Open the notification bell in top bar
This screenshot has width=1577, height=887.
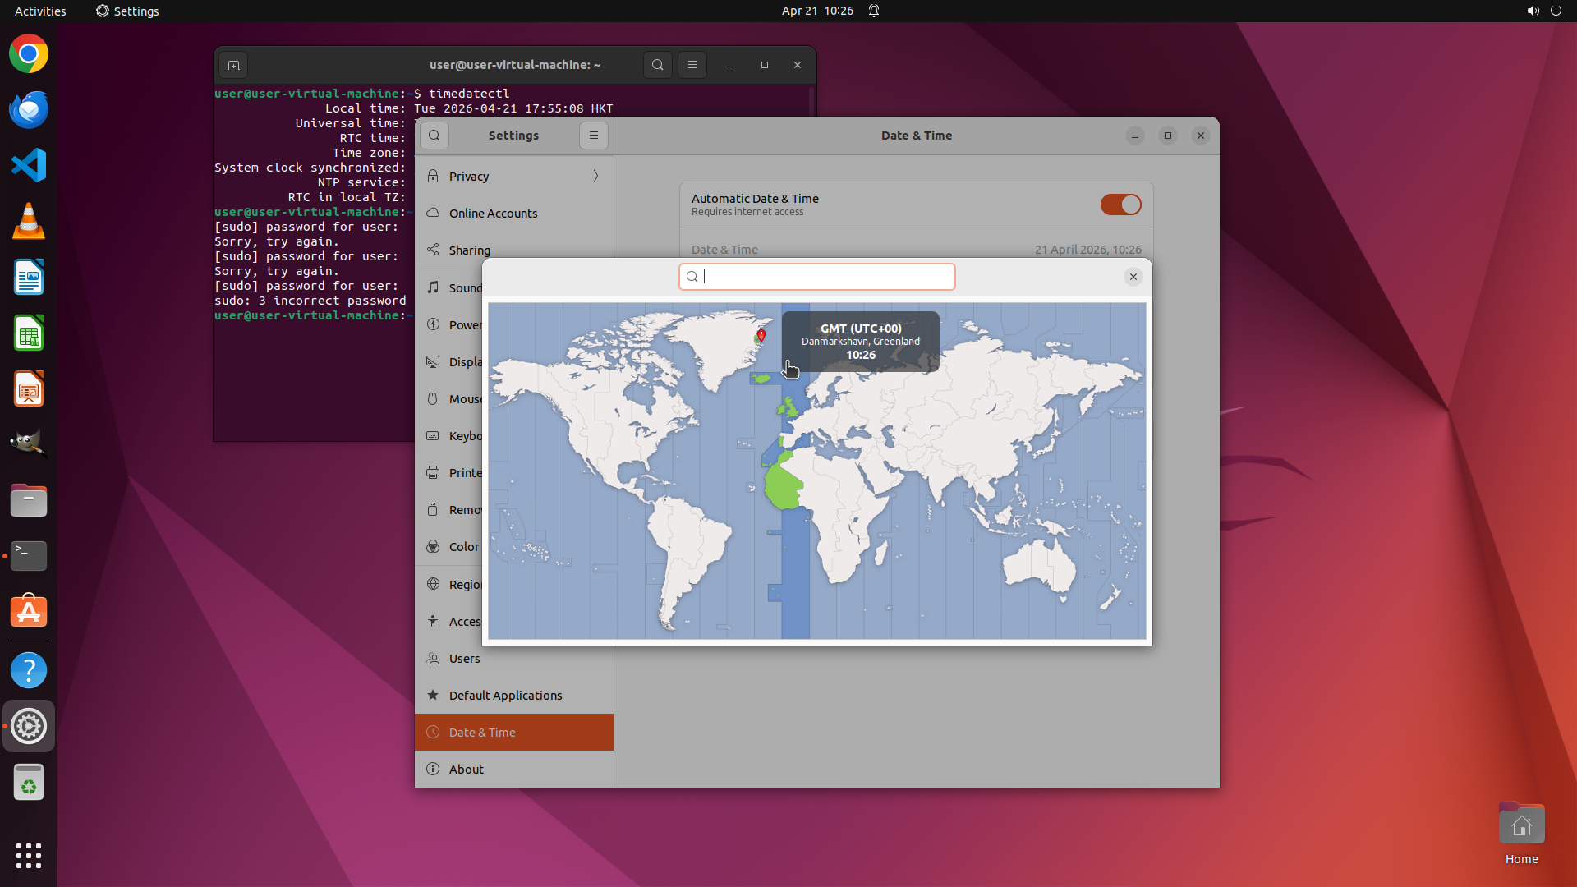pos(874,11)
